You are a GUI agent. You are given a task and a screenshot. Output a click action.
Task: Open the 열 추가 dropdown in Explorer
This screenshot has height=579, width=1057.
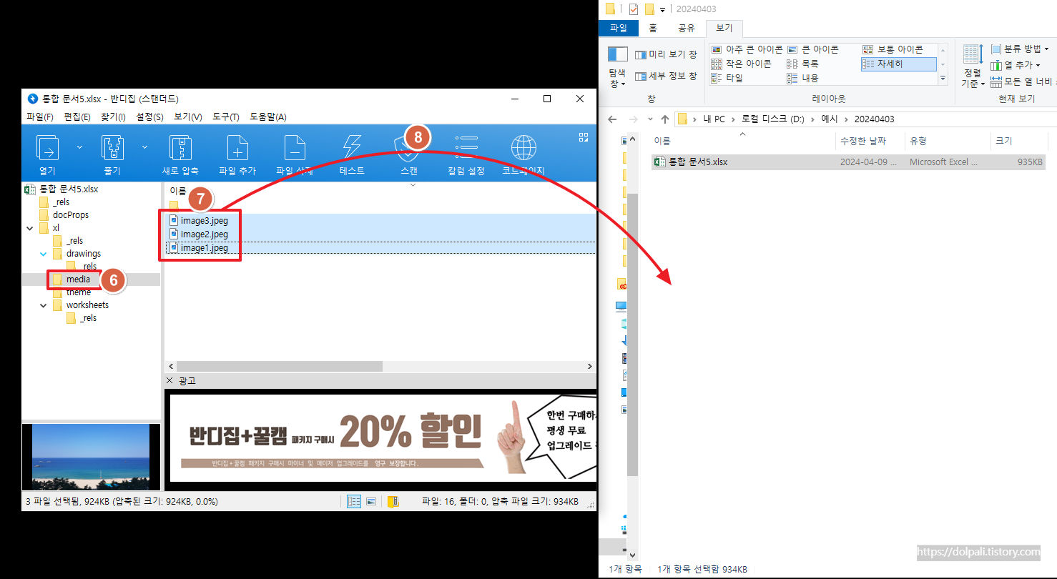(x=1016, y=65)
